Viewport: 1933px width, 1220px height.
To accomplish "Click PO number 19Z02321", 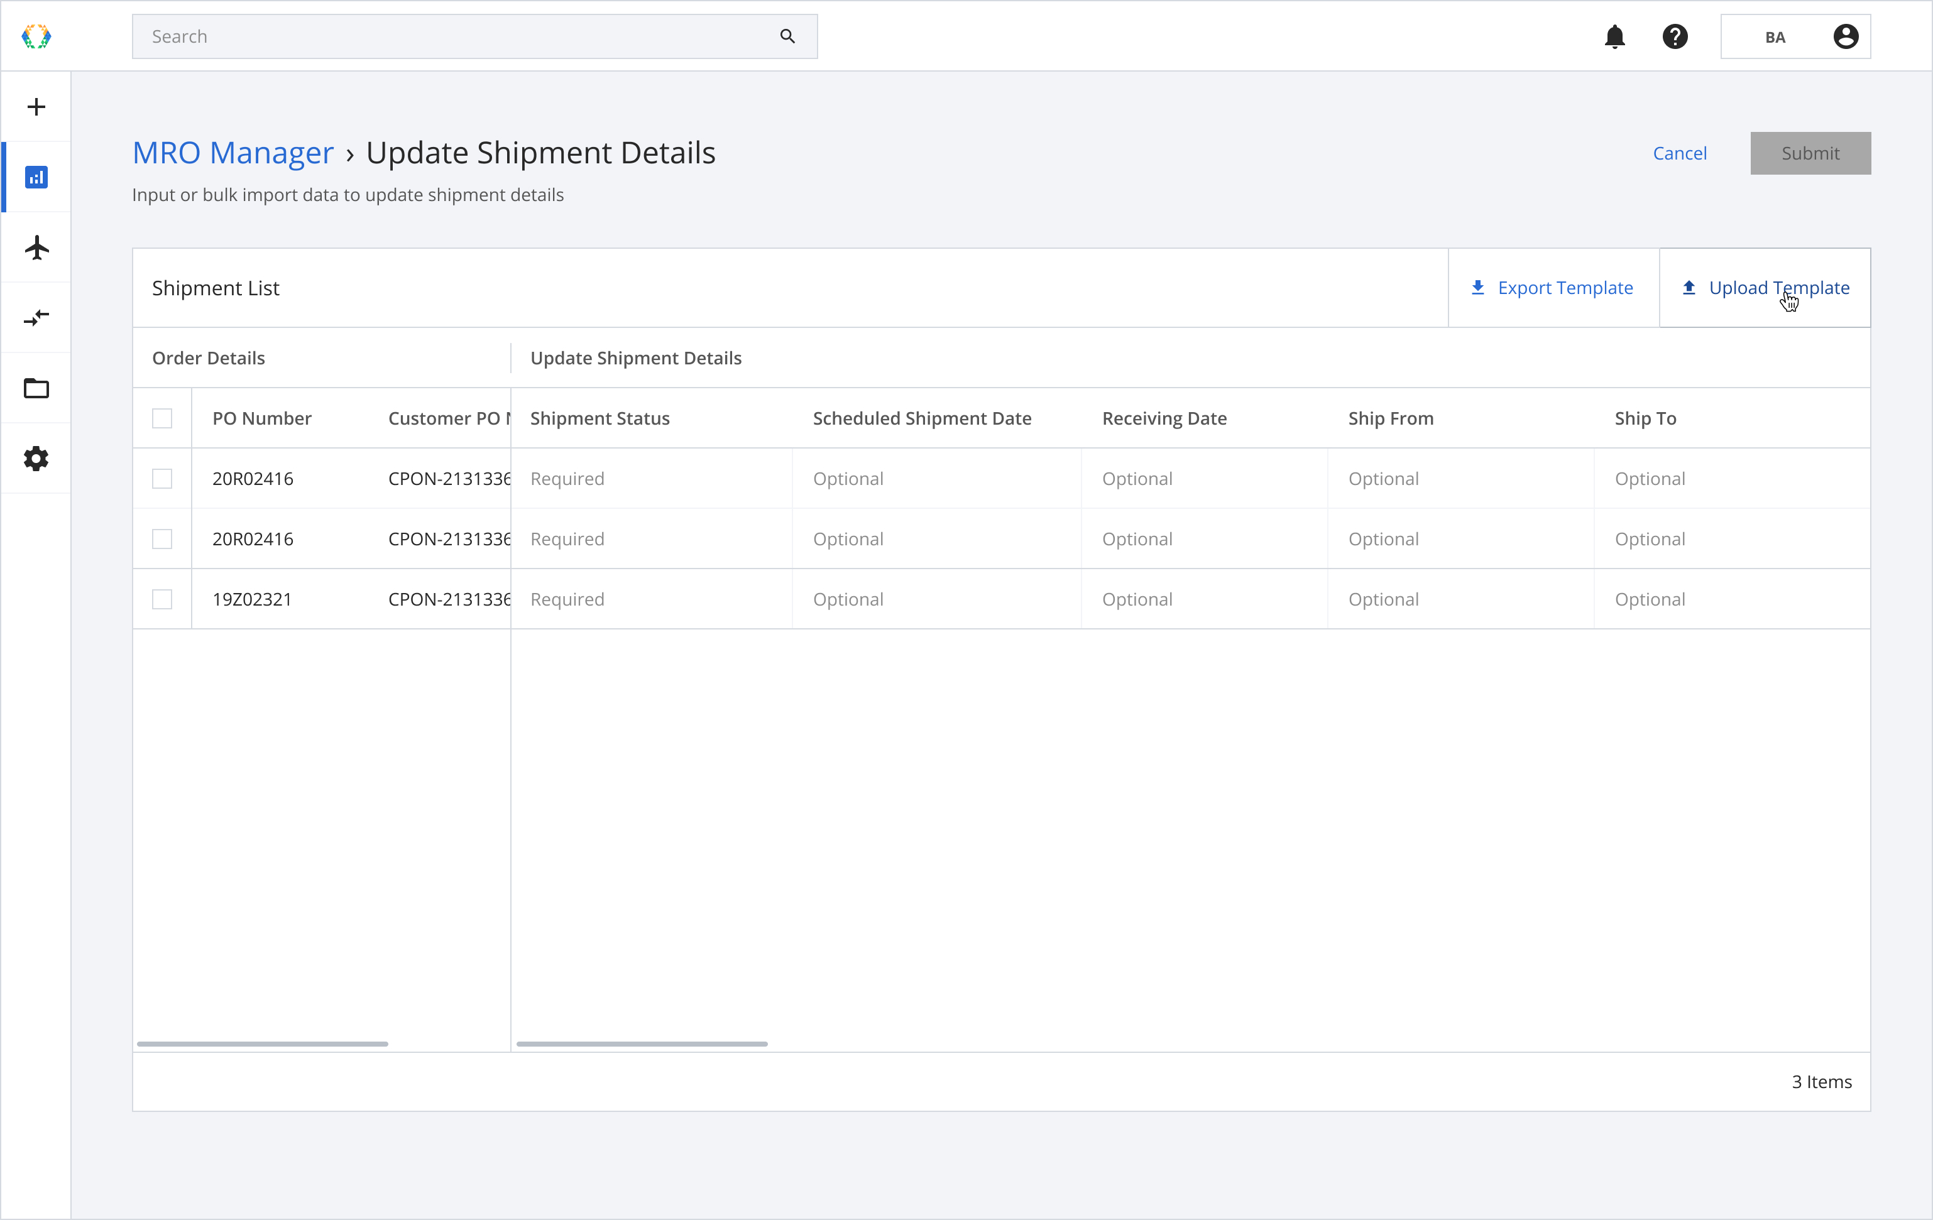I will coord(252,599).
